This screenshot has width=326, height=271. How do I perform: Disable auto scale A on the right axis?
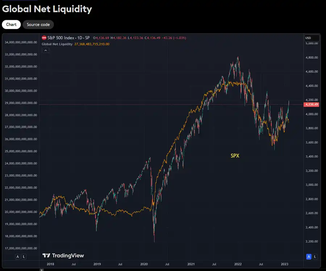tap(309, 257)
